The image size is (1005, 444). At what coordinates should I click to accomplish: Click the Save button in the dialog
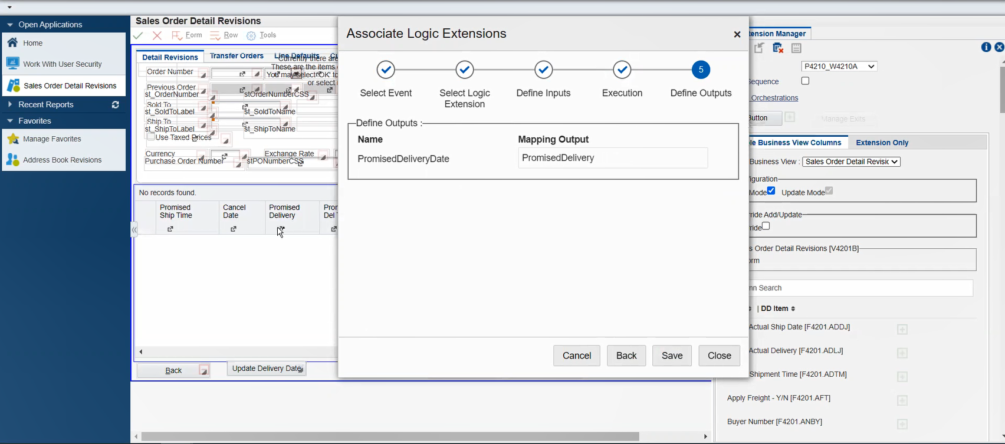click(x=672, y=356)
